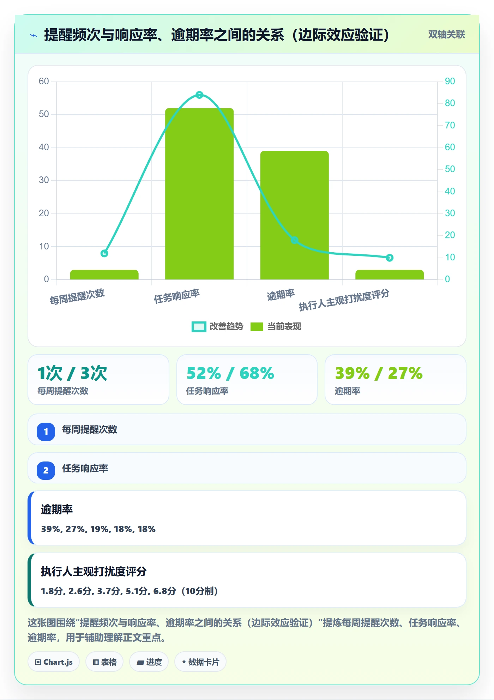Image resolution: width=494 pixels, height=700 pixels.
Task: Click the 逾期率 green bar in chart
Action: coord(295,215)
